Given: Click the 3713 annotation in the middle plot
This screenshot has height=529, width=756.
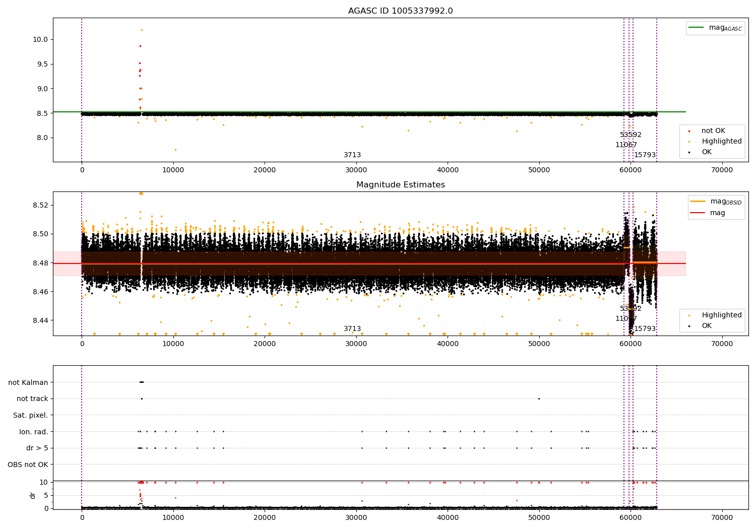Looking at the screenshot, I should point(352,329).
